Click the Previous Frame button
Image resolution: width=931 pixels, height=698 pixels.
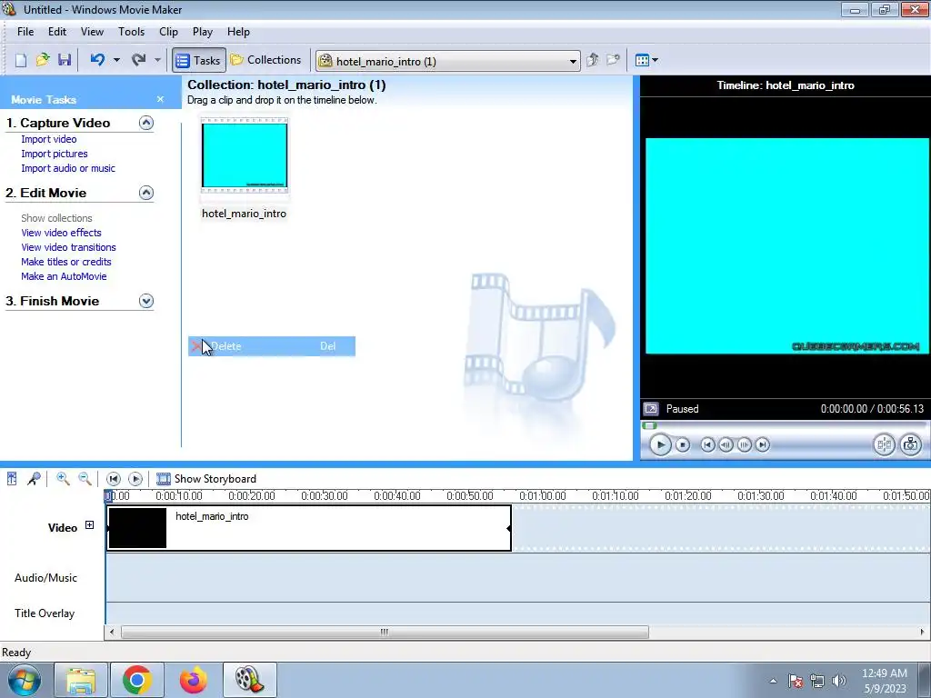726,444
